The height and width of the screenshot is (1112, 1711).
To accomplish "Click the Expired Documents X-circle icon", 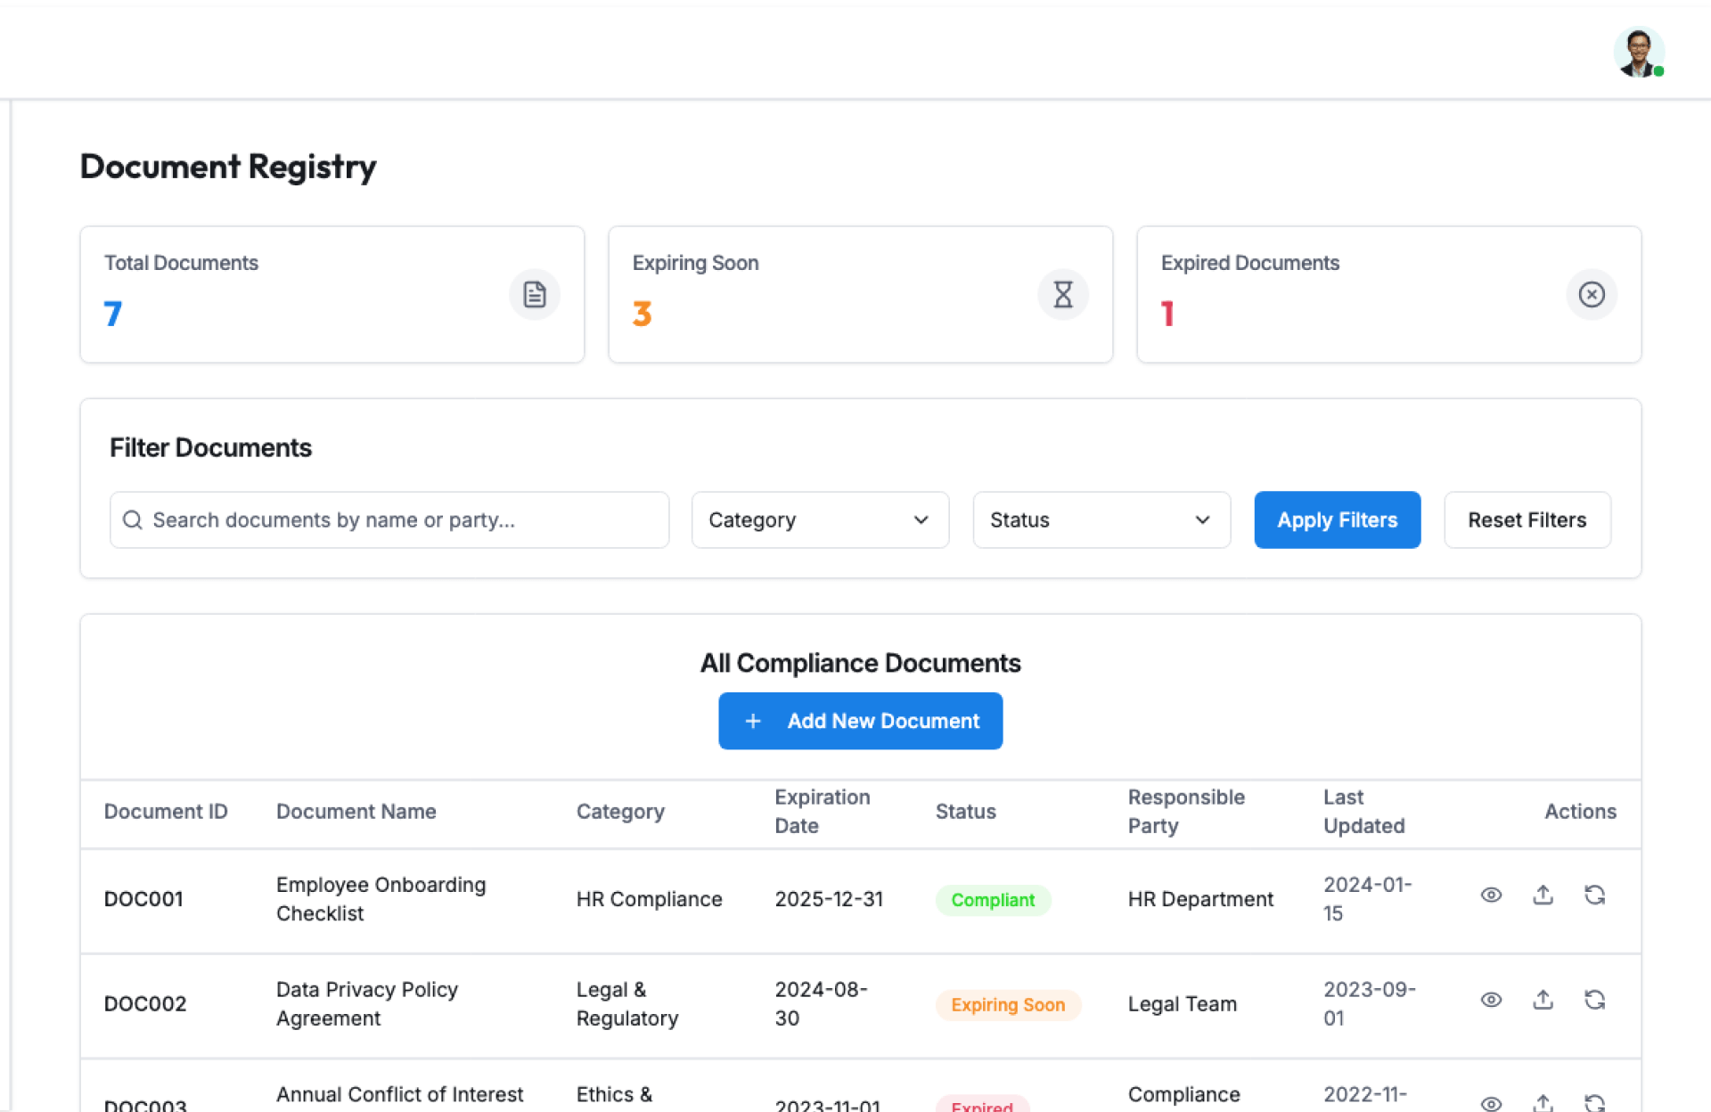I will tap(1591, 294).
